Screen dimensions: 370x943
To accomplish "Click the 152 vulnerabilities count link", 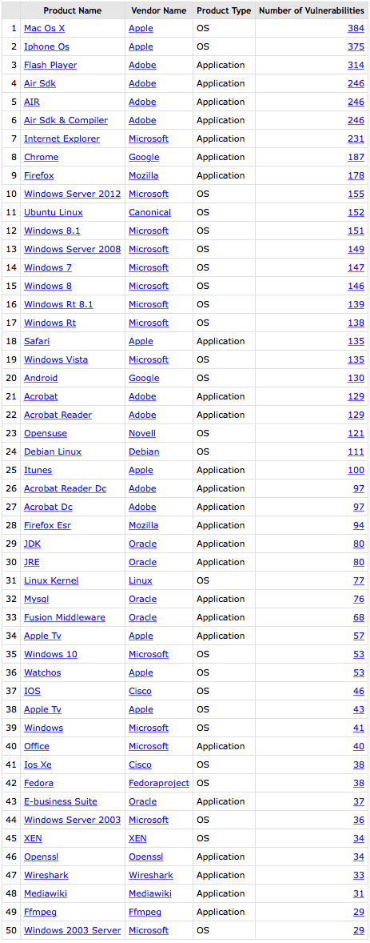I will click(x=356, y=212).
